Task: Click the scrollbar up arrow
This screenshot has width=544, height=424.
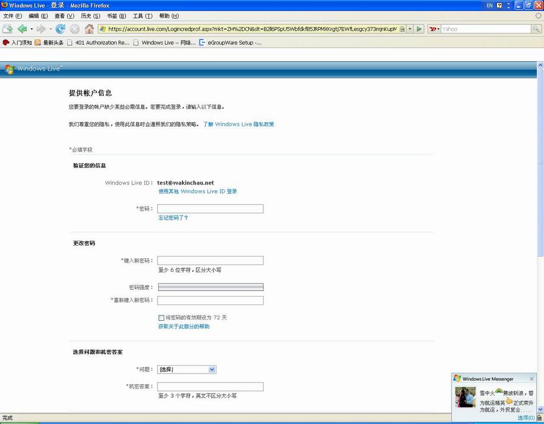Action: click(x=540, y=65)
